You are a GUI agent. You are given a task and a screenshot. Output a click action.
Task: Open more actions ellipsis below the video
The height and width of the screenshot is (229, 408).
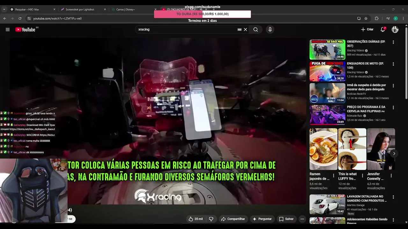(302, 219)
